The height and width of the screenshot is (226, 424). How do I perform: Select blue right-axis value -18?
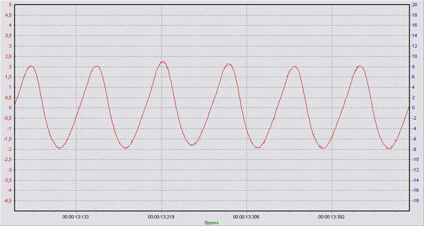coord(415,201)
